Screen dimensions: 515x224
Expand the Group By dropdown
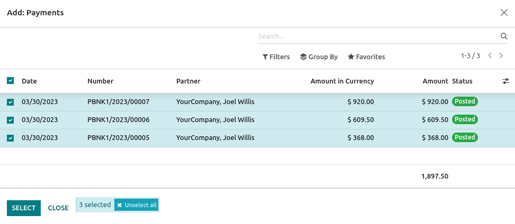[319, 57]
